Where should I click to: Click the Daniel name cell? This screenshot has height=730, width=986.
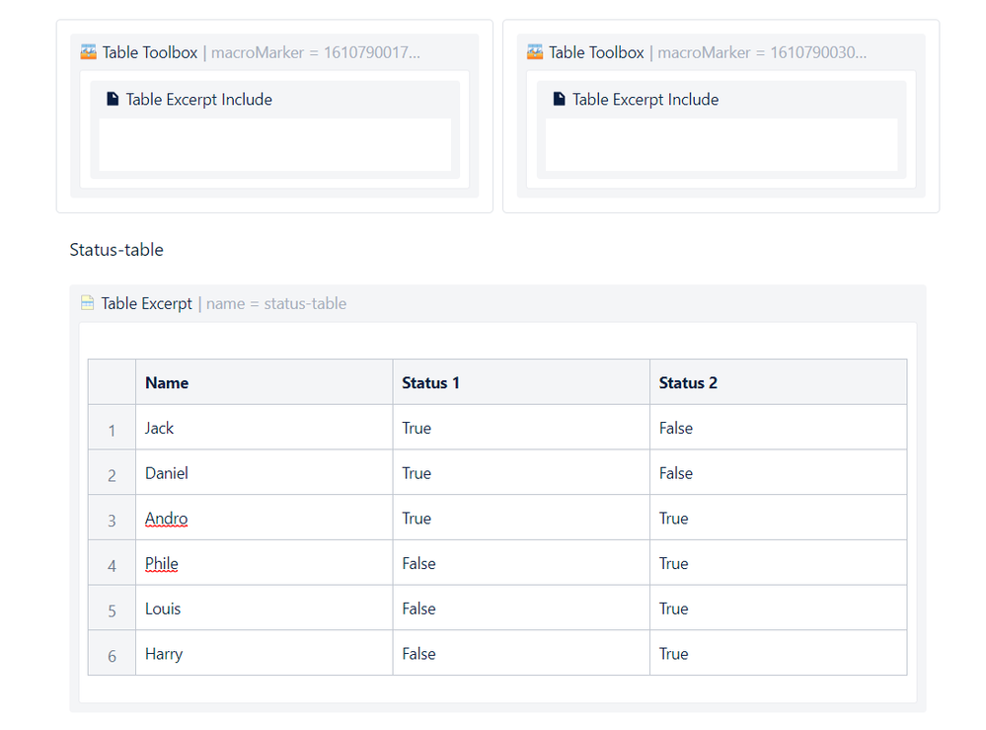265,472
